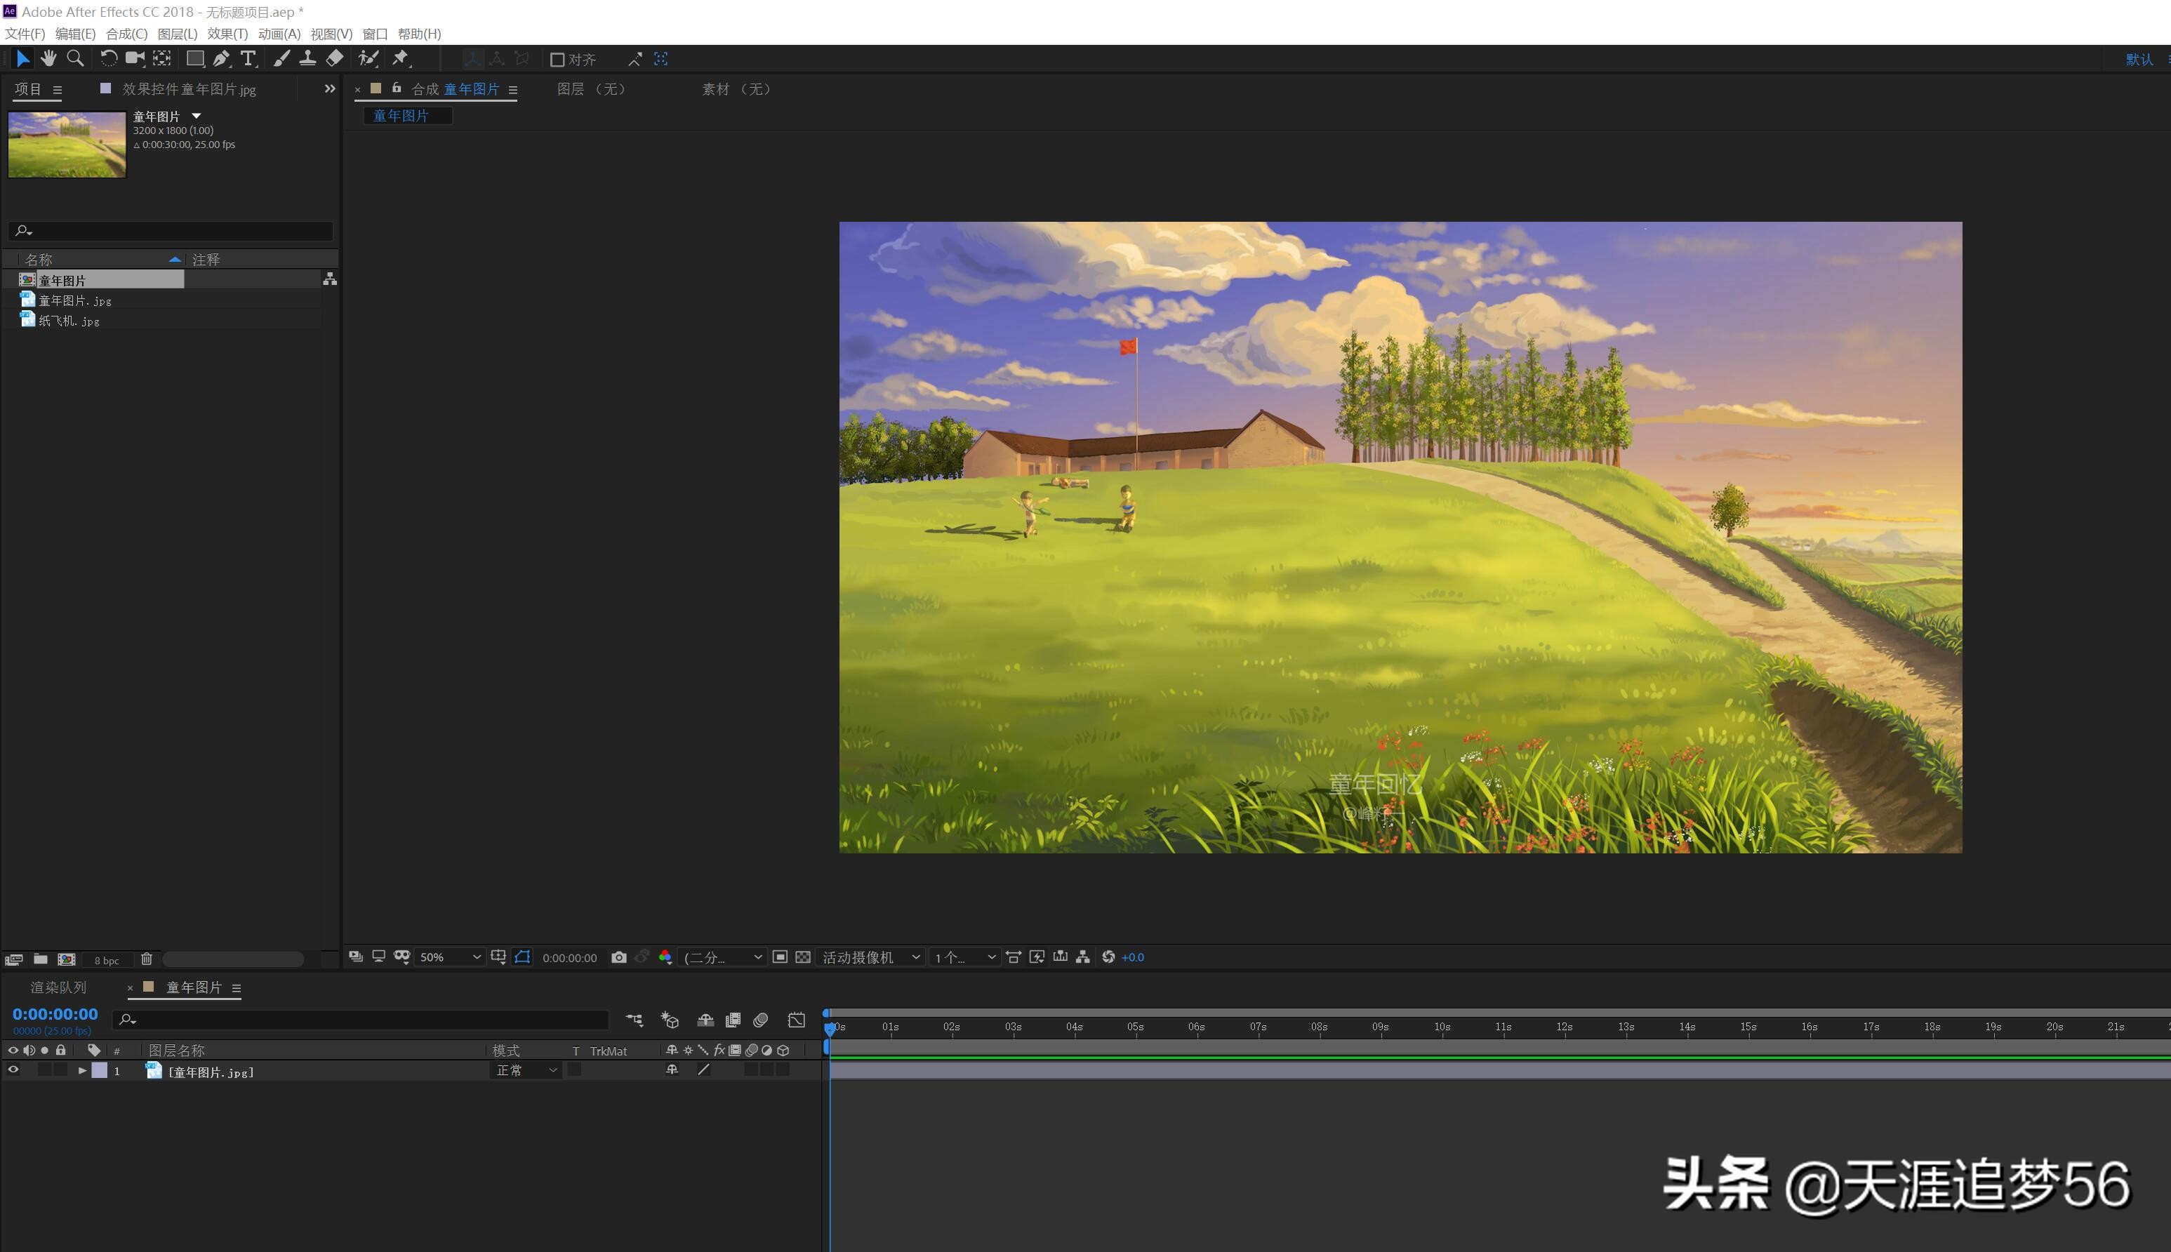Click the trash icon in the Project panel
2171x1252 pixels.
146,959
